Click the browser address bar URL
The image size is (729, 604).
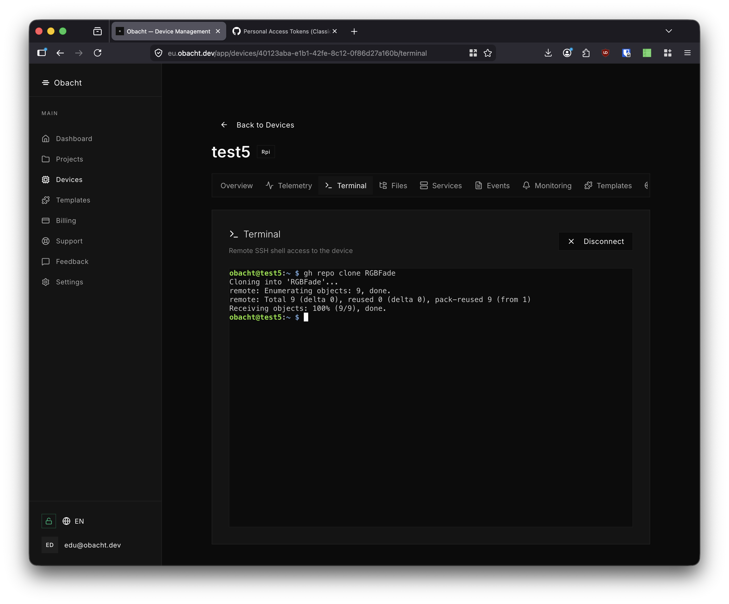297,53
